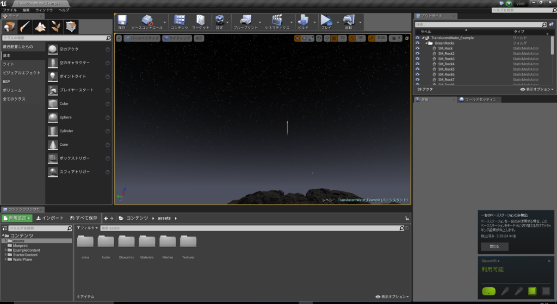
Task: Open the Help (ヘルプ) menu
Action: (64, 10)
